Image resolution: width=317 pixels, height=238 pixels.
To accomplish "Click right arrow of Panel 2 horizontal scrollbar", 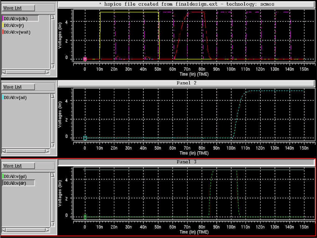I will (x=47, y=151).
